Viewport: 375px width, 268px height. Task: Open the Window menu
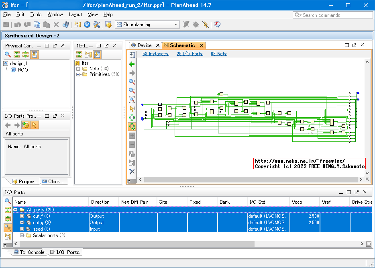(55, 14)
